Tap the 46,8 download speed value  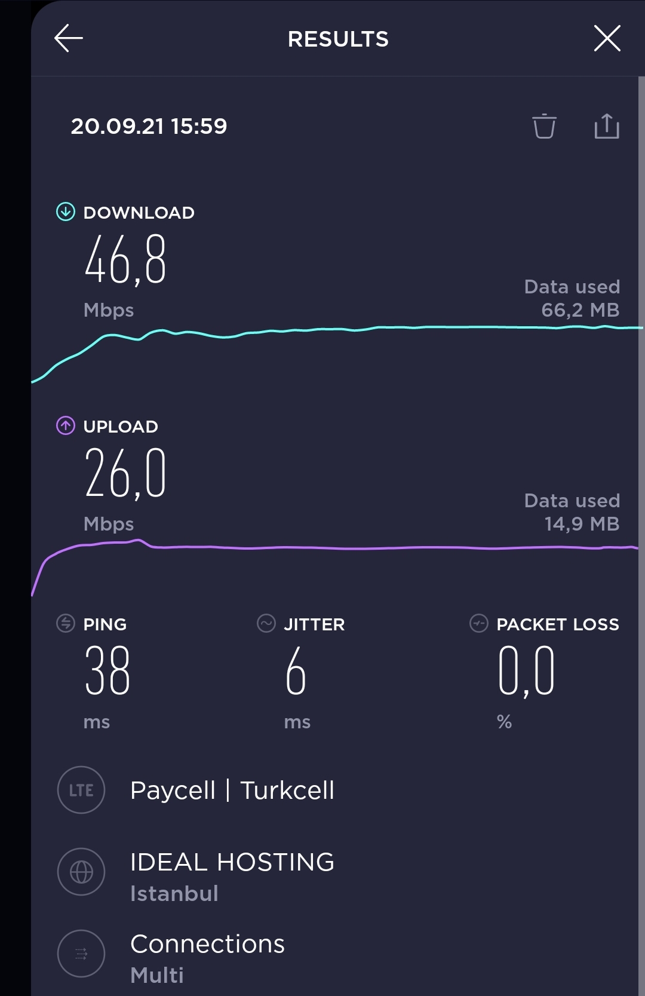coord(125,260)
